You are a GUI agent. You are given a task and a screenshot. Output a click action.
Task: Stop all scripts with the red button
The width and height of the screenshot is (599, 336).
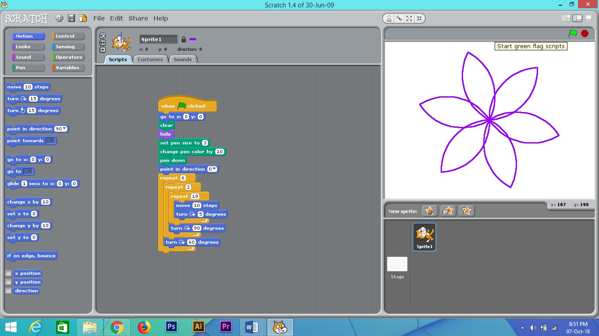tap(585, 33)
